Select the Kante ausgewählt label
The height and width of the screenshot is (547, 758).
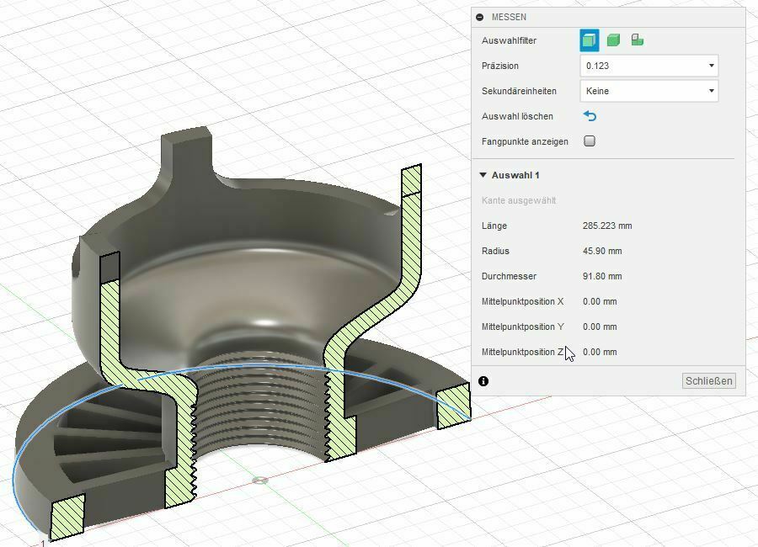pos(517,200)
